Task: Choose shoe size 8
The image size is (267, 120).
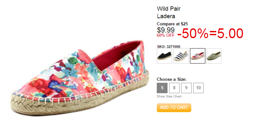Action: (174, 88)
